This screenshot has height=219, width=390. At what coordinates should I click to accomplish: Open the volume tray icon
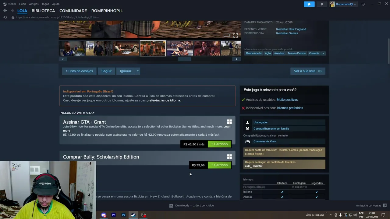355,215
